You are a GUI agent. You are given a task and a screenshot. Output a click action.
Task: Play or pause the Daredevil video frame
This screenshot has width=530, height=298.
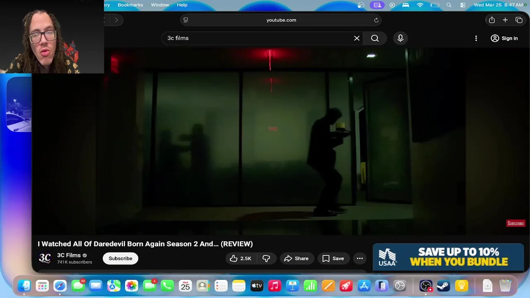[281, 141]
